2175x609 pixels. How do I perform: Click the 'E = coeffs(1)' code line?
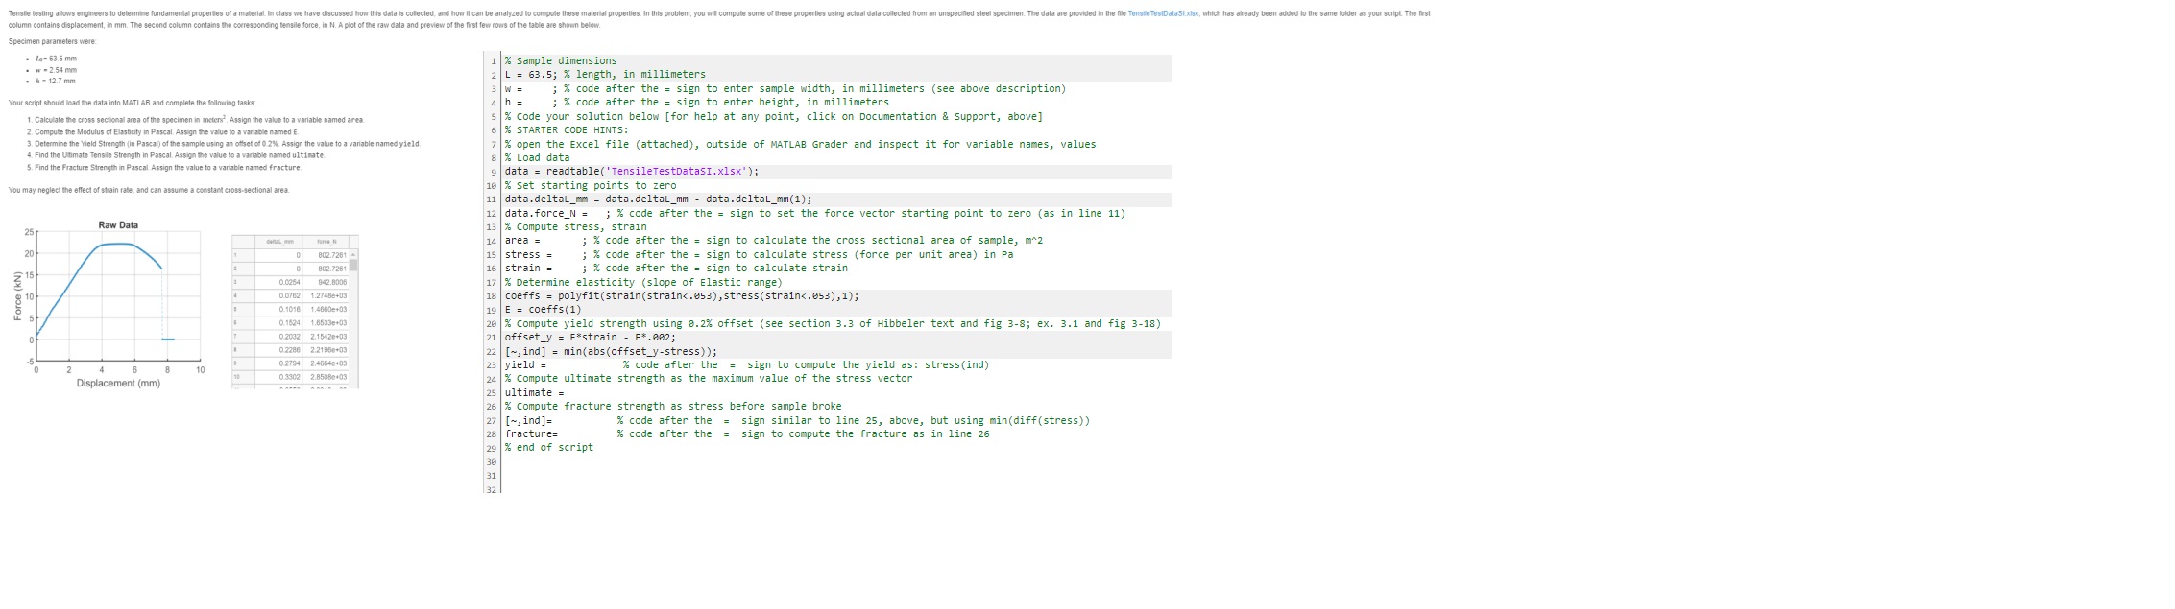[x=544, y=310]
